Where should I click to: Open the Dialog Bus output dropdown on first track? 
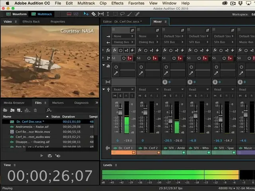click(123, 42)
